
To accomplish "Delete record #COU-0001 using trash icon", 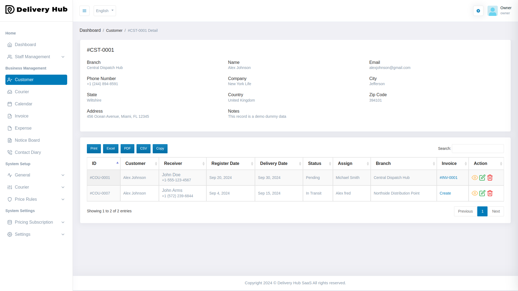I will point(490,178).
